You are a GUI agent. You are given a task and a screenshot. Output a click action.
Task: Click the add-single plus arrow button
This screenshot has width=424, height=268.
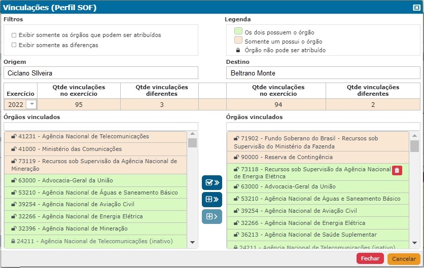(x=212, y=216)
